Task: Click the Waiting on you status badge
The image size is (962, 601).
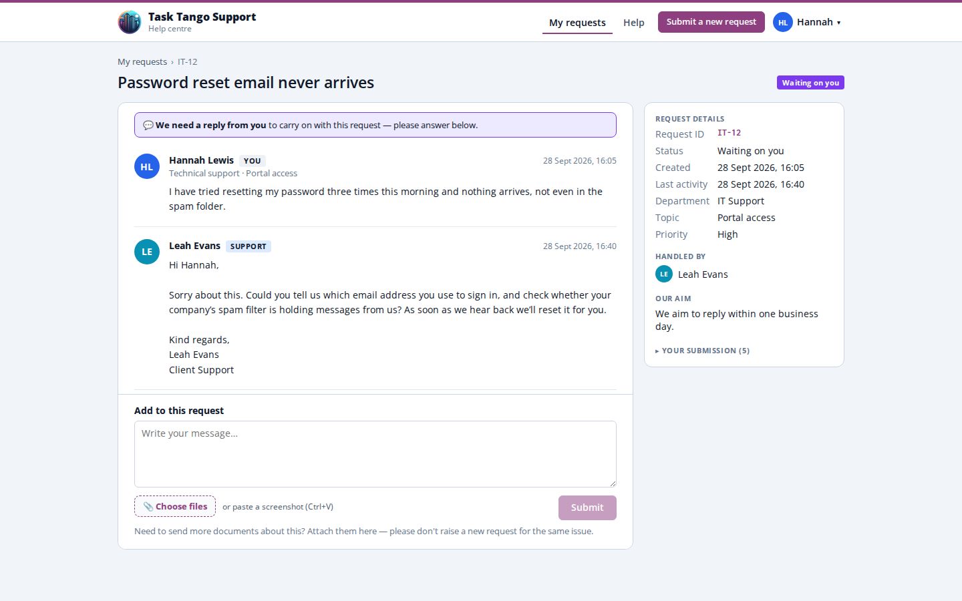Action: tap(810, 83)
